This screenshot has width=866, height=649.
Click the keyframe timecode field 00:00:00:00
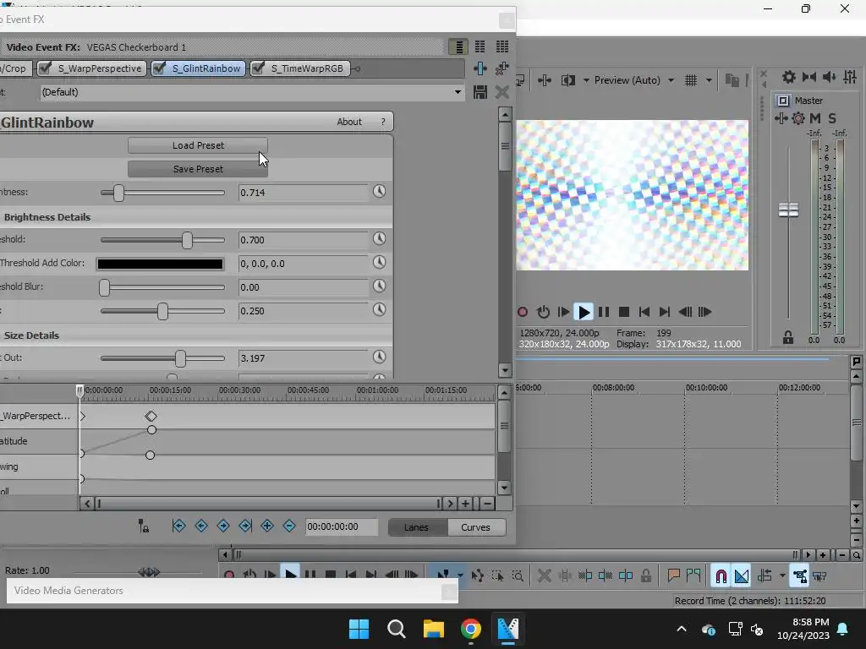(342, 527)
